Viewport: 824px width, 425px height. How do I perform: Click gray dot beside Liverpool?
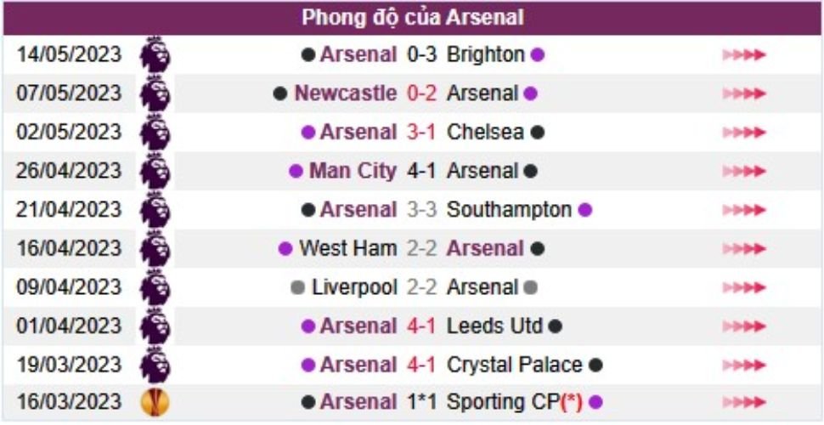[x=297, y=288]
